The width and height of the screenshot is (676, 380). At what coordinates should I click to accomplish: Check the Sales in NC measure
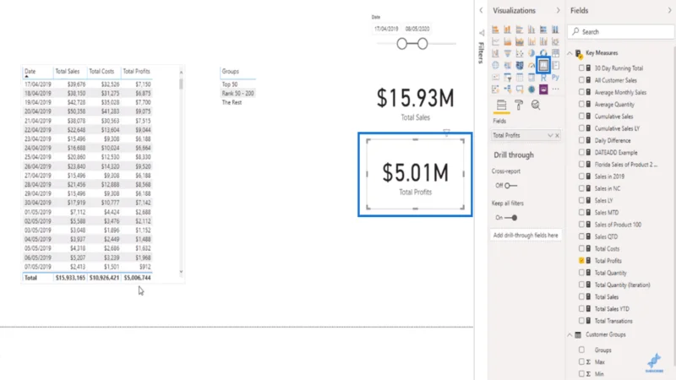[x=581, y=188]
